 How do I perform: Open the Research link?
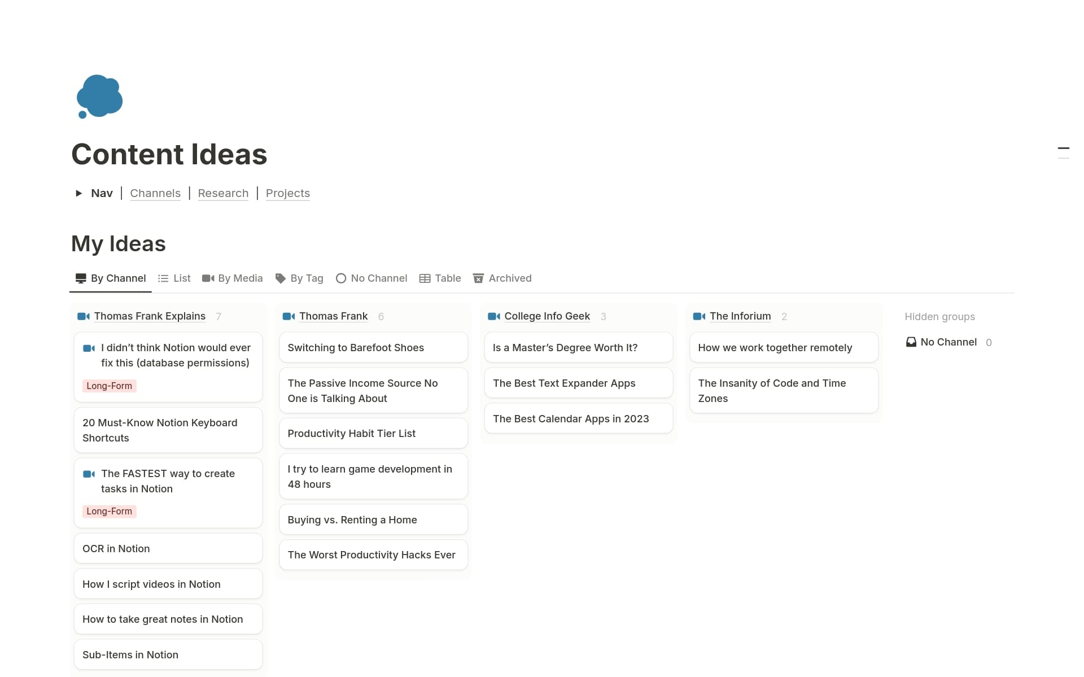click(x=223, y=193)
